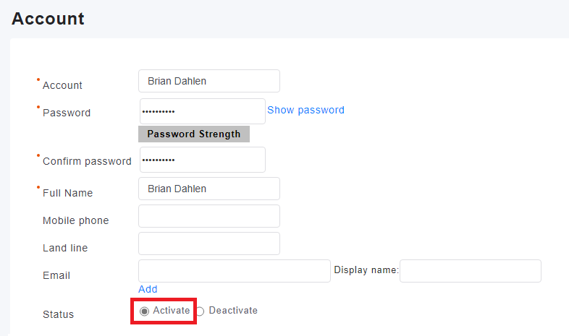Click the Land line input field
This screenshot has width=569, height=336.
(x=208, y=244)
